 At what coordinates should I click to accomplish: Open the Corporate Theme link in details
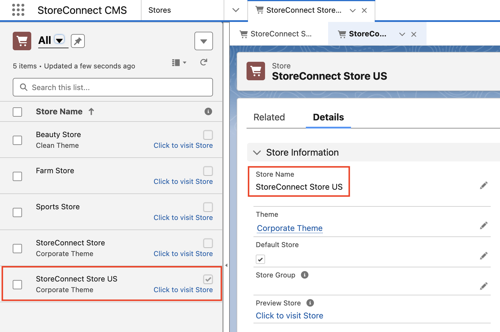click(290, 228)
